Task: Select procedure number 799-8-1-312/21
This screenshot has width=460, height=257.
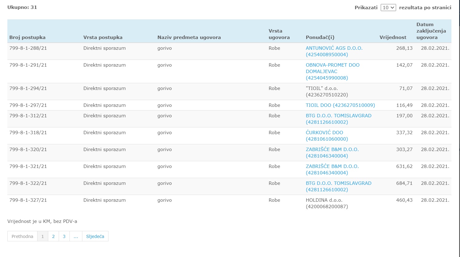Action: [28, 115]
